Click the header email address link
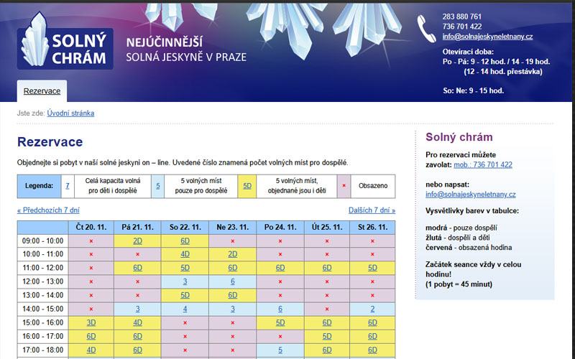 click(x=487, y=37)
